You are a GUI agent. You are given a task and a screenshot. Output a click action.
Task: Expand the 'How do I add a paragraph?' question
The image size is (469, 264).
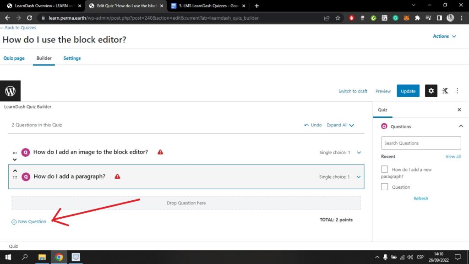point(359,177)
